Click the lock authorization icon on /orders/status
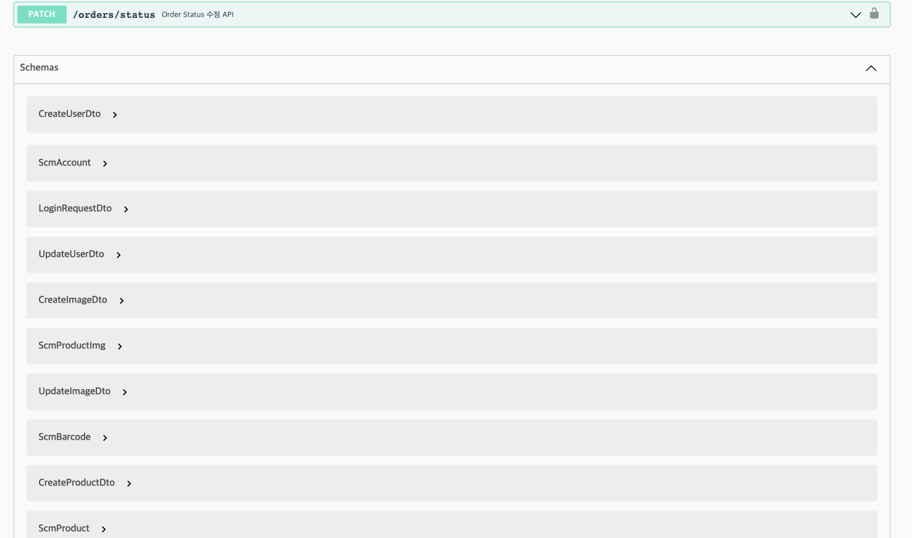Viewport: 912px width, 538px height. point(874,13)
